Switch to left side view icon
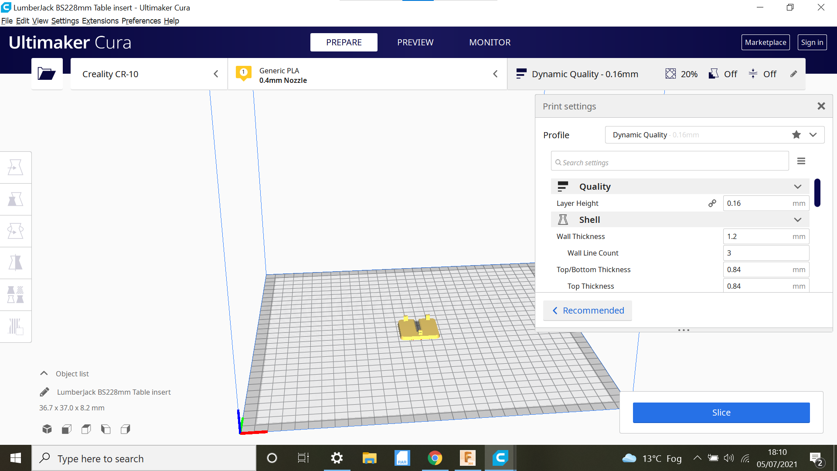The width and height of the screenshot is (837, 471). pyautogui.click(x=106, y=429)
